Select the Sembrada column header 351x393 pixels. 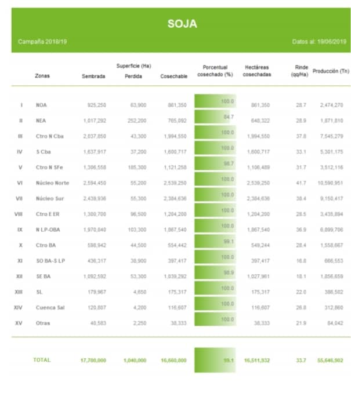coord(93,76)
